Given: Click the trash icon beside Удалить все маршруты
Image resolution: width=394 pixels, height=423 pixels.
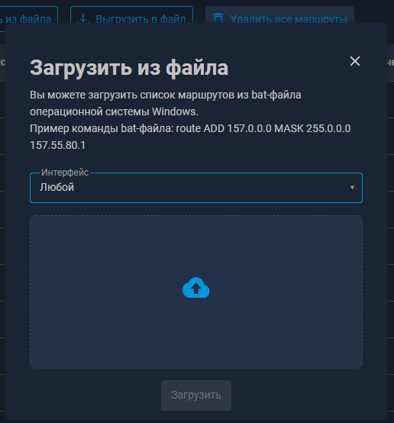Looking at the screenshot, I should click(x=218, y=18).
